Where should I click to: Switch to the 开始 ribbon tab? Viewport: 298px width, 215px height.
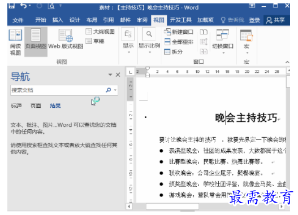[41, 20]
